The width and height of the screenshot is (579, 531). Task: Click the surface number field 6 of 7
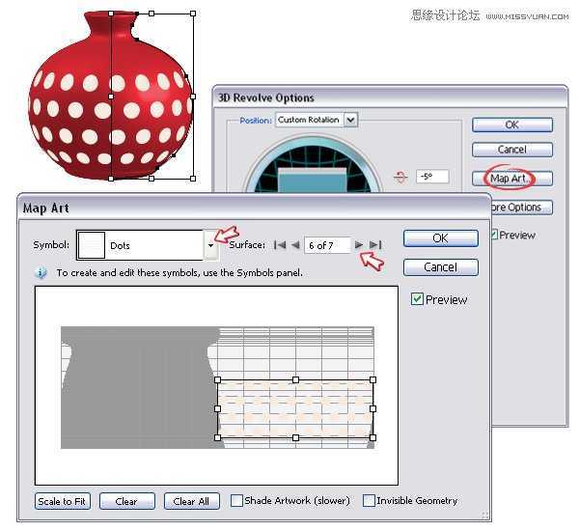click(x=327, y=245)
